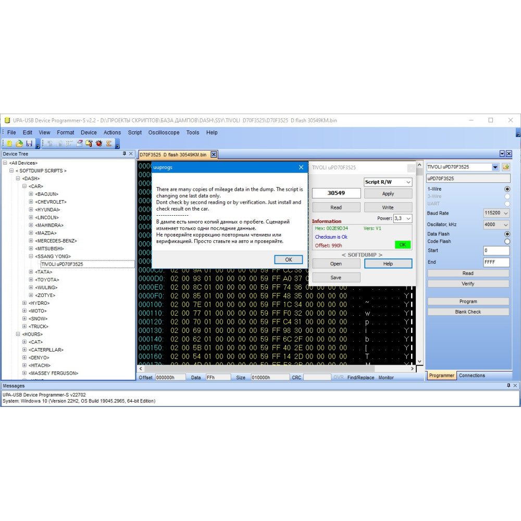Click the Blank Check button

point(468,312)
